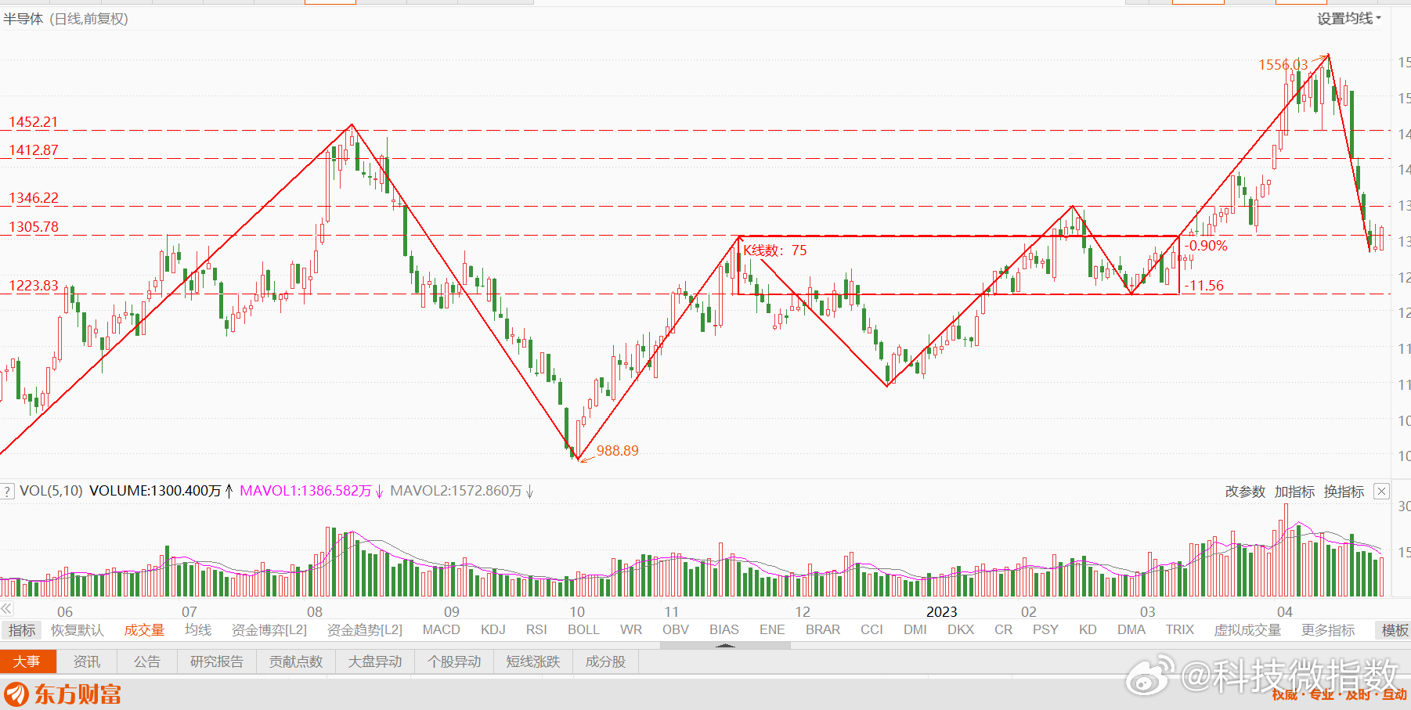1411x710 pixels.
Task: Open the 成分股 tab
Action: click(x=606, y=661)
